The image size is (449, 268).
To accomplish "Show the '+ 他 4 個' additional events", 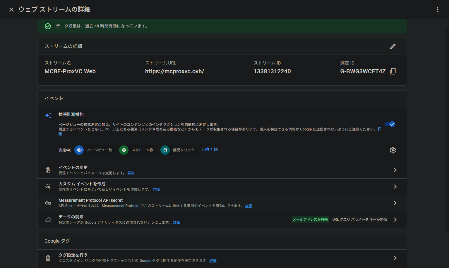I will tap(210, 149).
